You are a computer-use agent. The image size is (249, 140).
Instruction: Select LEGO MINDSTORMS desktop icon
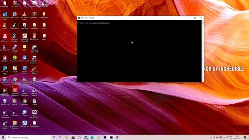click(x=34, y=114)
